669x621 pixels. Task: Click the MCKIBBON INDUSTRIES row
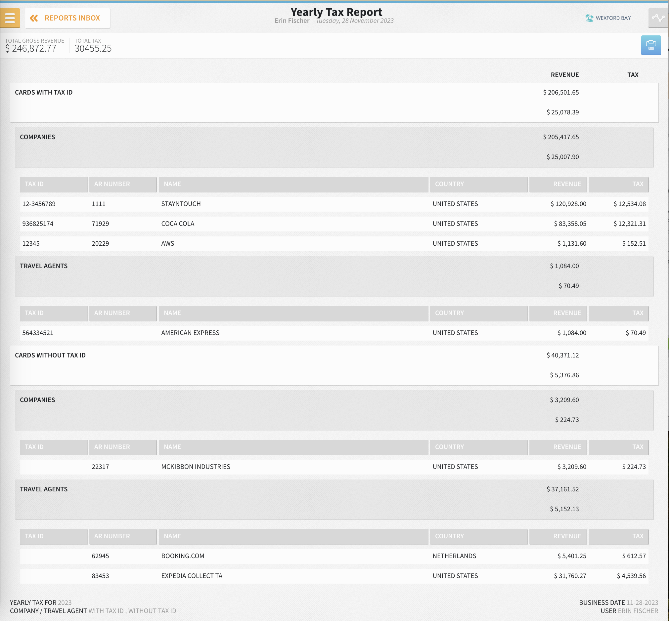click(x=196, y=467)
